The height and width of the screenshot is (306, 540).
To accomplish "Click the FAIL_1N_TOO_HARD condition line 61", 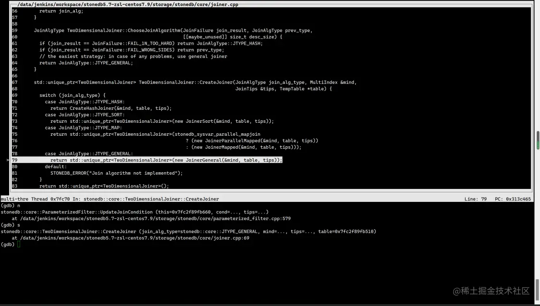I will (151, 43).
